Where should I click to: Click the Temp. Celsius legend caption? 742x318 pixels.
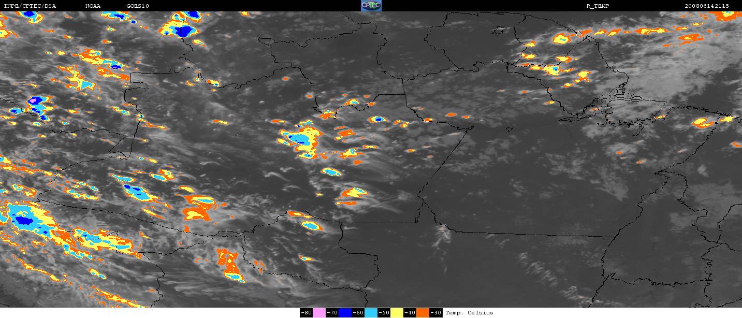click(469, 313)
